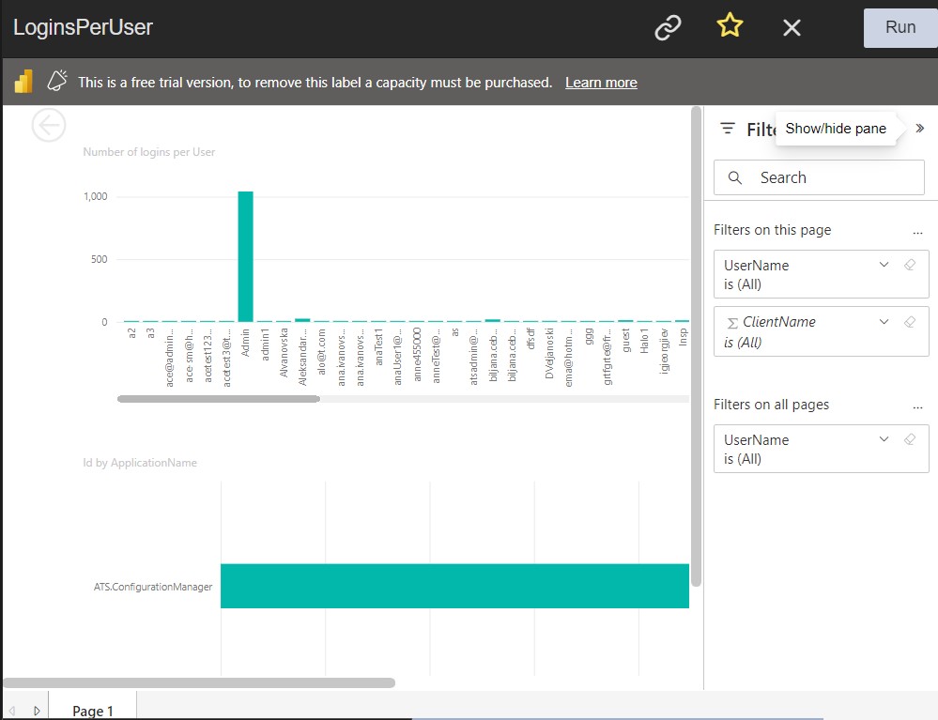The height and width of the screenshot is (720, 938).
Task: Open the Learn more link
Action: click(x=601, y=83)
